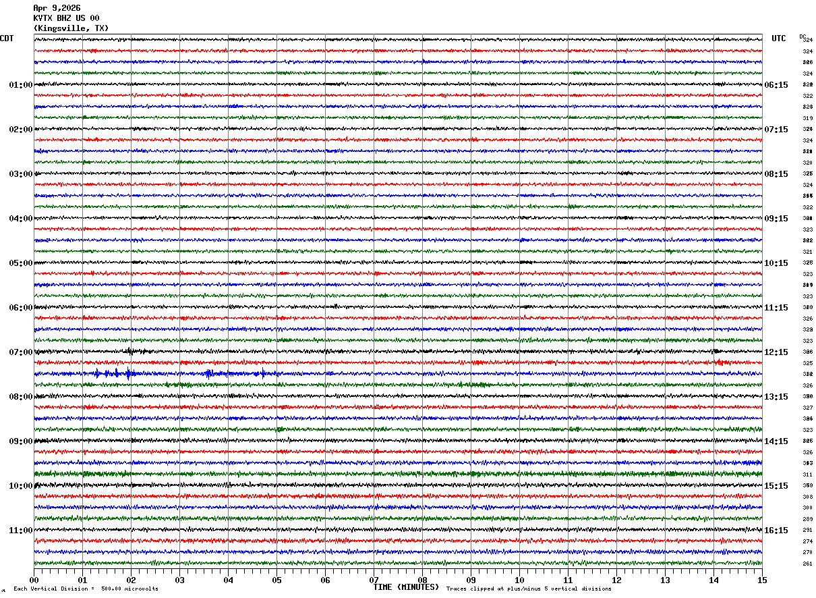Click the 13:15 UTC time label
This screenshot has width=816, height=598.
776,397
